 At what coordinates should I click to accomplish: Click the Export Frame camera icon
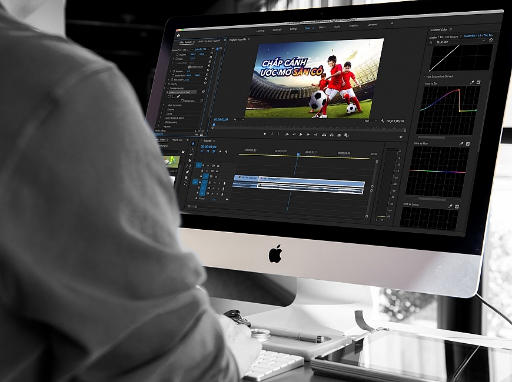(339, 135)
